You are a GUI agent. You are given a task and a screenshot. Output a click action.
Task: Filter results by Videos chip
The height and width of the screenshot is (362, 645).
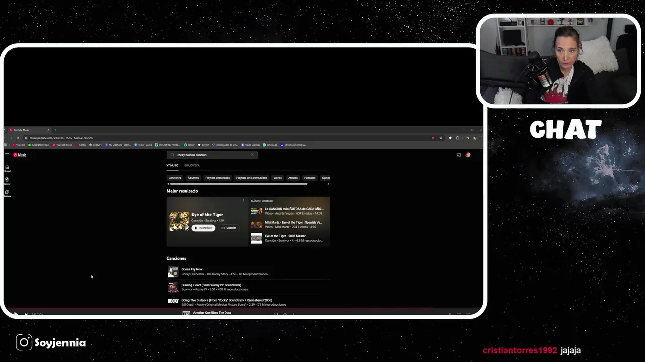(277, 178)
